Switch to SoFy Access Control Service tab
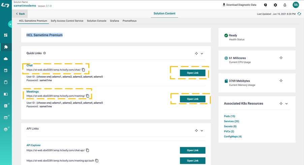Viewport: 304px width, 165px height. tap(67, 21)
